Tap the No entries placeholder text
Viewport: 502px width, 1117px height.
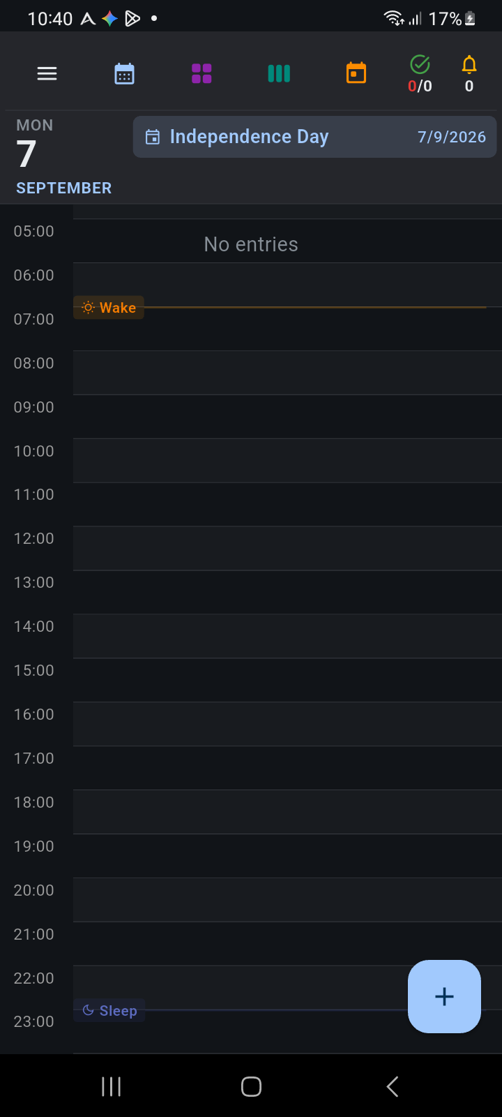(x=251, y=244)
